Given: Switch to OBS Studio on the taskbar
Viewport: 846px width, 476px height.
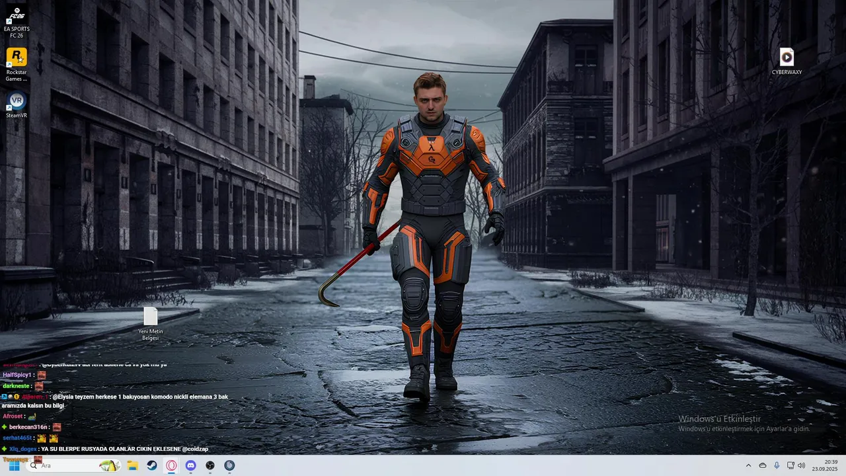Looking at the screenshot, I should (x=210, y=465).
